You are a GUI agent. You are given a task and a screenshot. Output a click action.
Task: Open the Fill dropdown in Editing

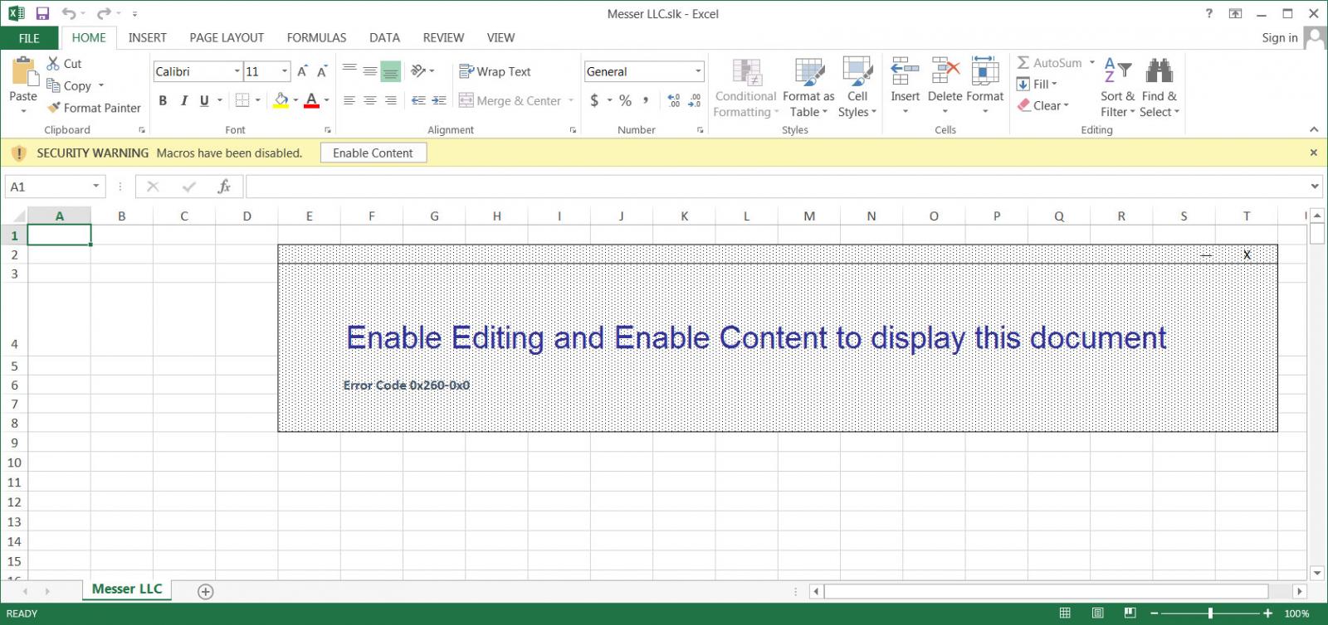[x=1037, y=84]
